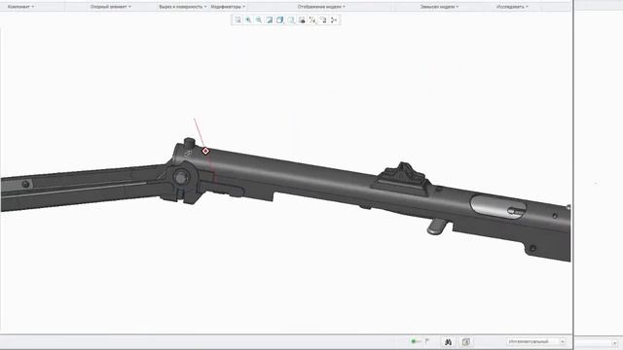
Task: Select the Zoom Out tool
Action: click(259, 19)
